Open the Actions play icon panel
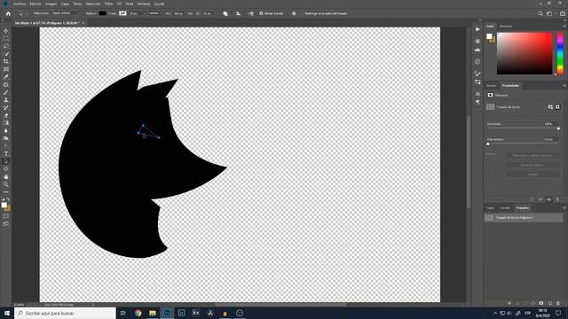The height and width of the screenshot is (319, 568). 477,29
